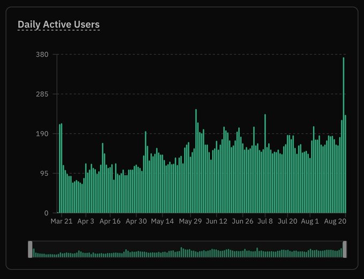
Task: Click the "Jun 12" x-axis label
Action: [217, 221]
